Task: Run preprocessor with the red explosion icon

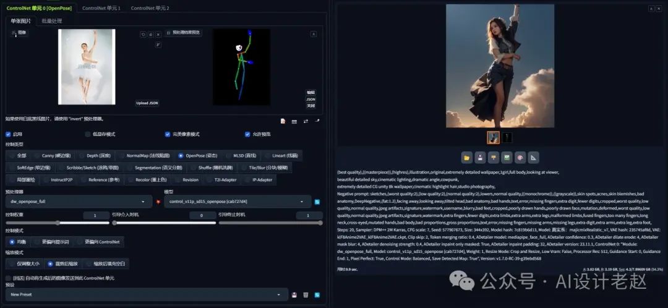Action: pos(158,202)
